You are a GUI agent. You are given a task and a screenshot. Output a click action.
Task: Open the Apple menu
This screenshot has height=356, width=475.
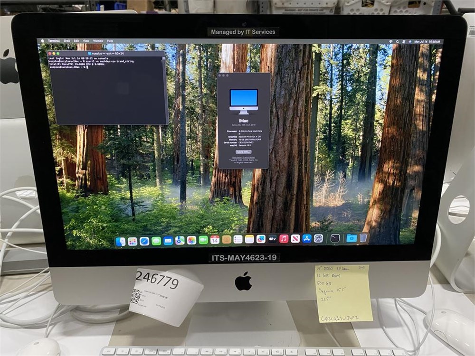click(x=43, y=40)
